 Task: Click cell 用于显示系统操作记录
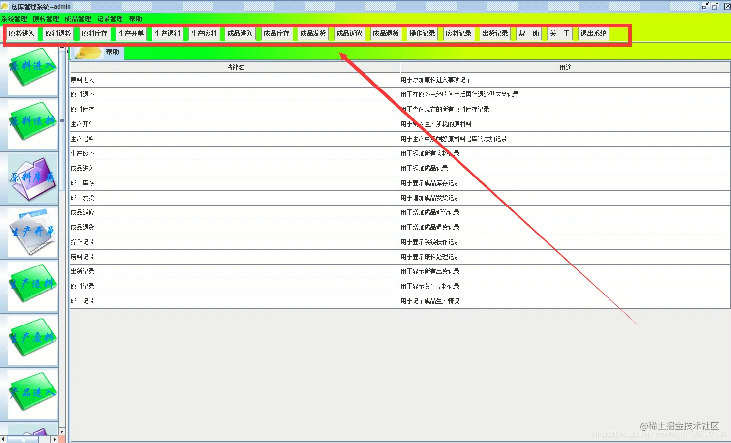[565, 242]
